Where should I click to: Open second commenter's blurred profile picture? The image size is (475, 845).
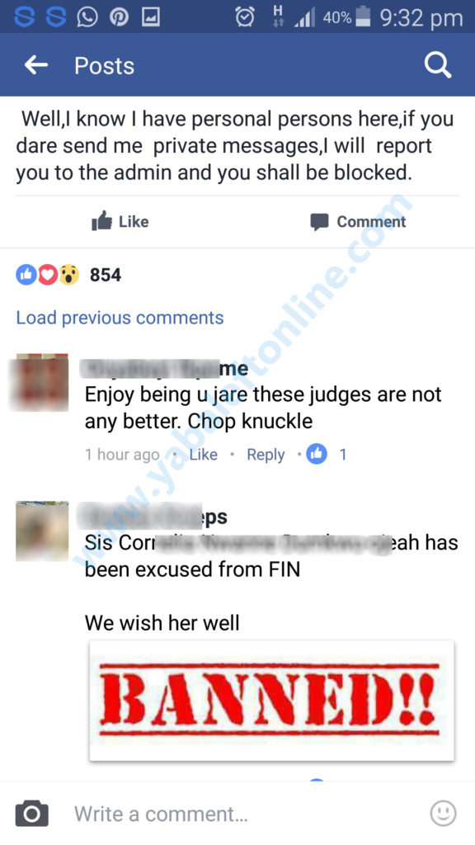coord(42,531)
